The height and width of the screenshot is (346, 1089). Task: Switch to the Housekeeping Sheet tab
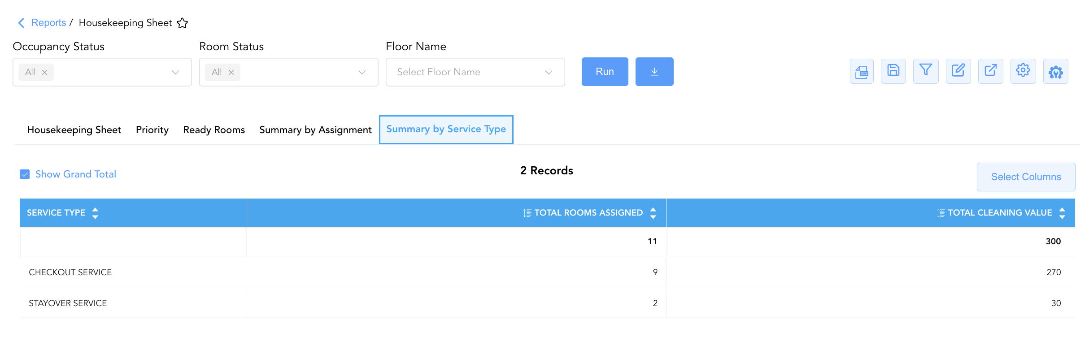point(74,130)
